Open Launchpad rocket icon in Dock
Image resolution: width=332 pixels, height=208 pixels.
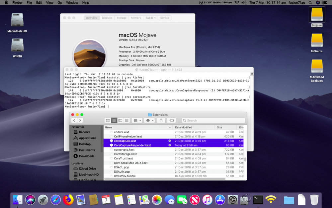(x=43, y=200)
